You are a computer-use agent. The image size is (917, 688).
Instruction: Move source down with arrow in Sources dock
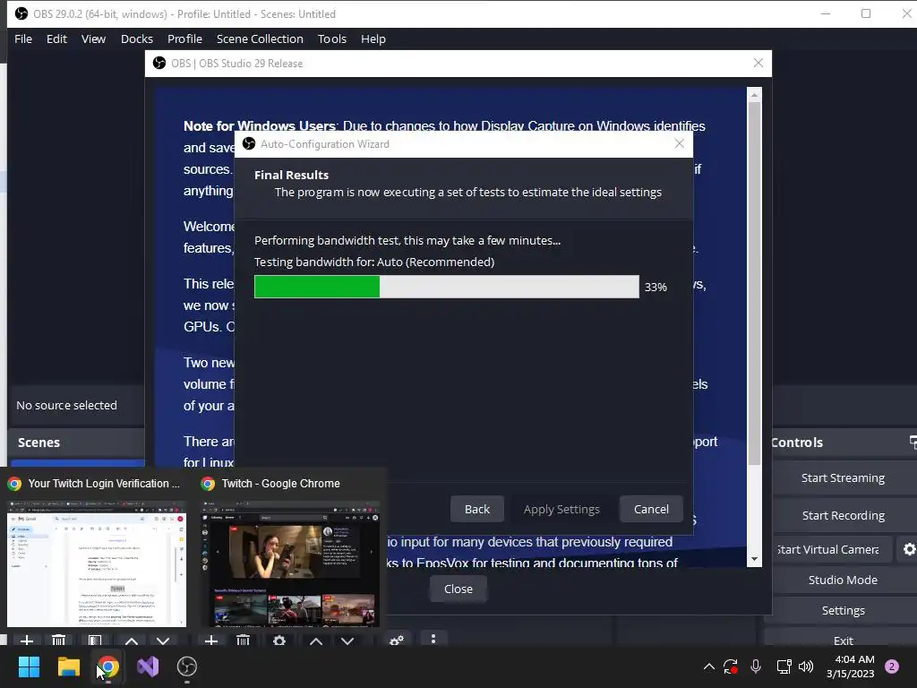[347, 641]
